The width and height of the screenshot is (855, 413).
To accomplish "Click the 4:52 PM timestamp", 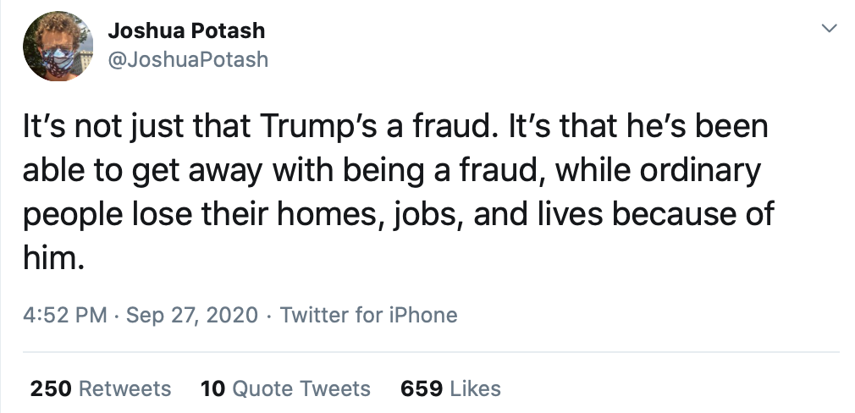I will point(65,316).
